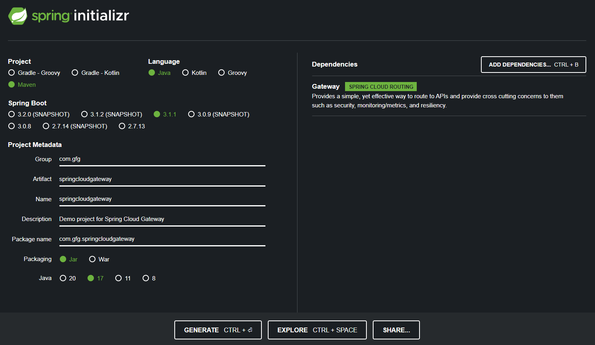Screen dimensions: 595x345
Task: Click the Gateway dependency description text
Action: [437, 101]
